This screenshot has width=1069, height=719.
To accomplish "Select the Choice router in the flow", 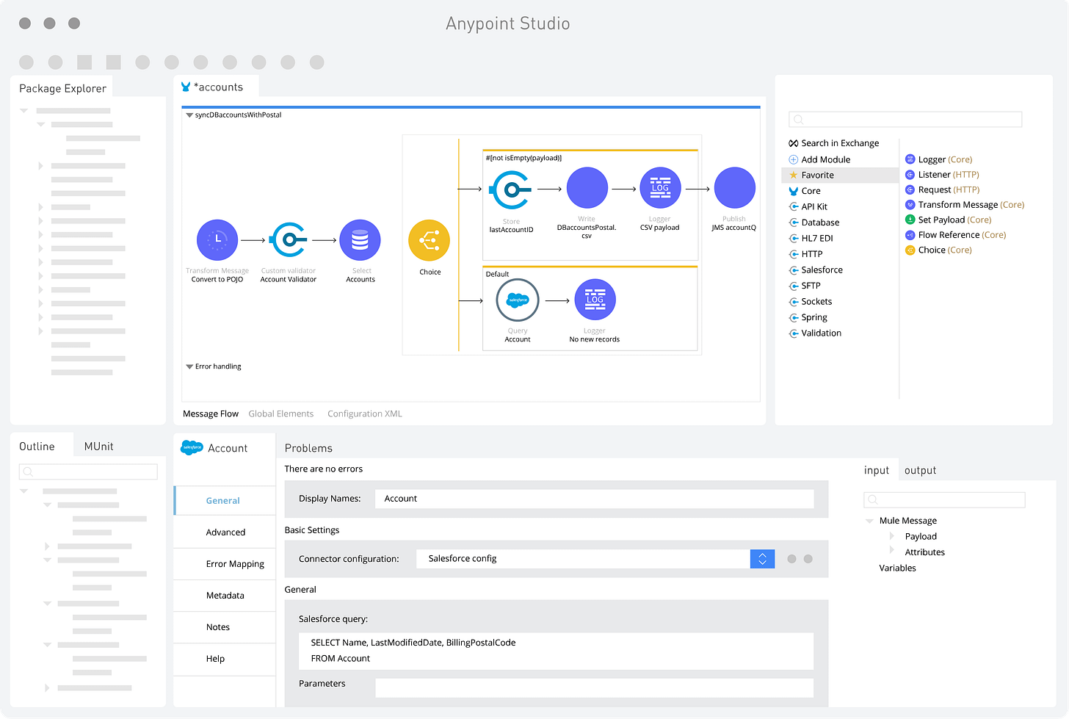I will [429, 239].
